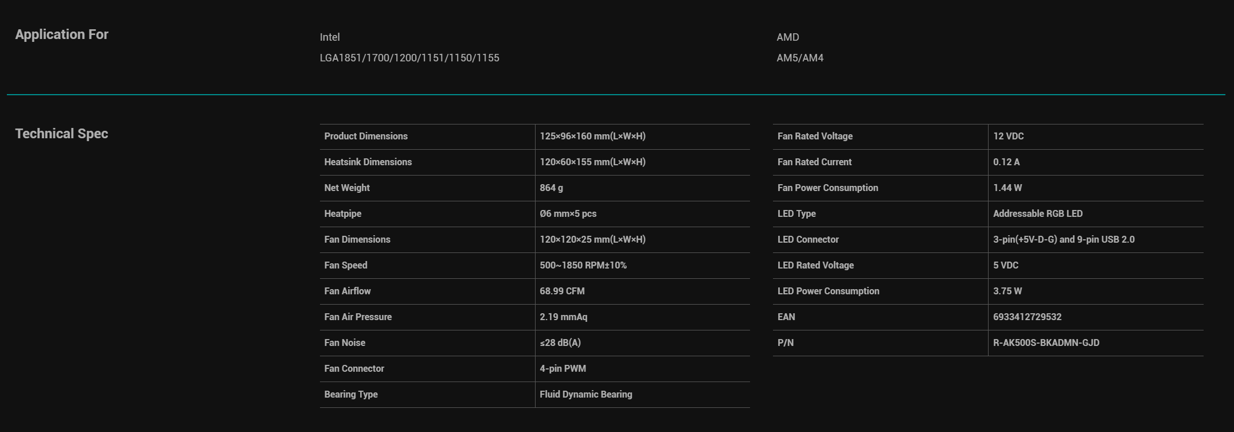Select the Net Weight value 864 g

[x=551, y=188]
